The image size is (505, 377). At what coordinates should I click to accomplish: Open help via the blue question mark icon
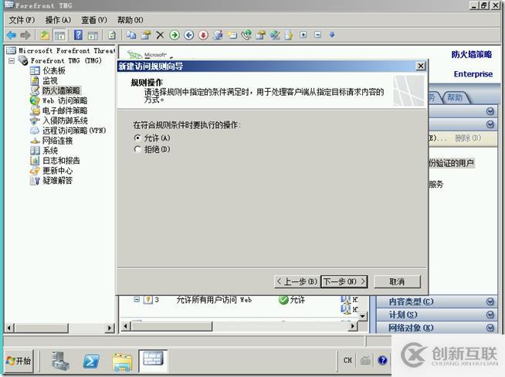pyautogui.click(x=78, y=35)
